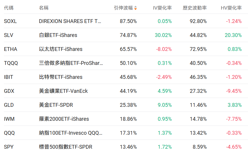
Task: Open TQQQ ticker details
Action: [11, 63]
